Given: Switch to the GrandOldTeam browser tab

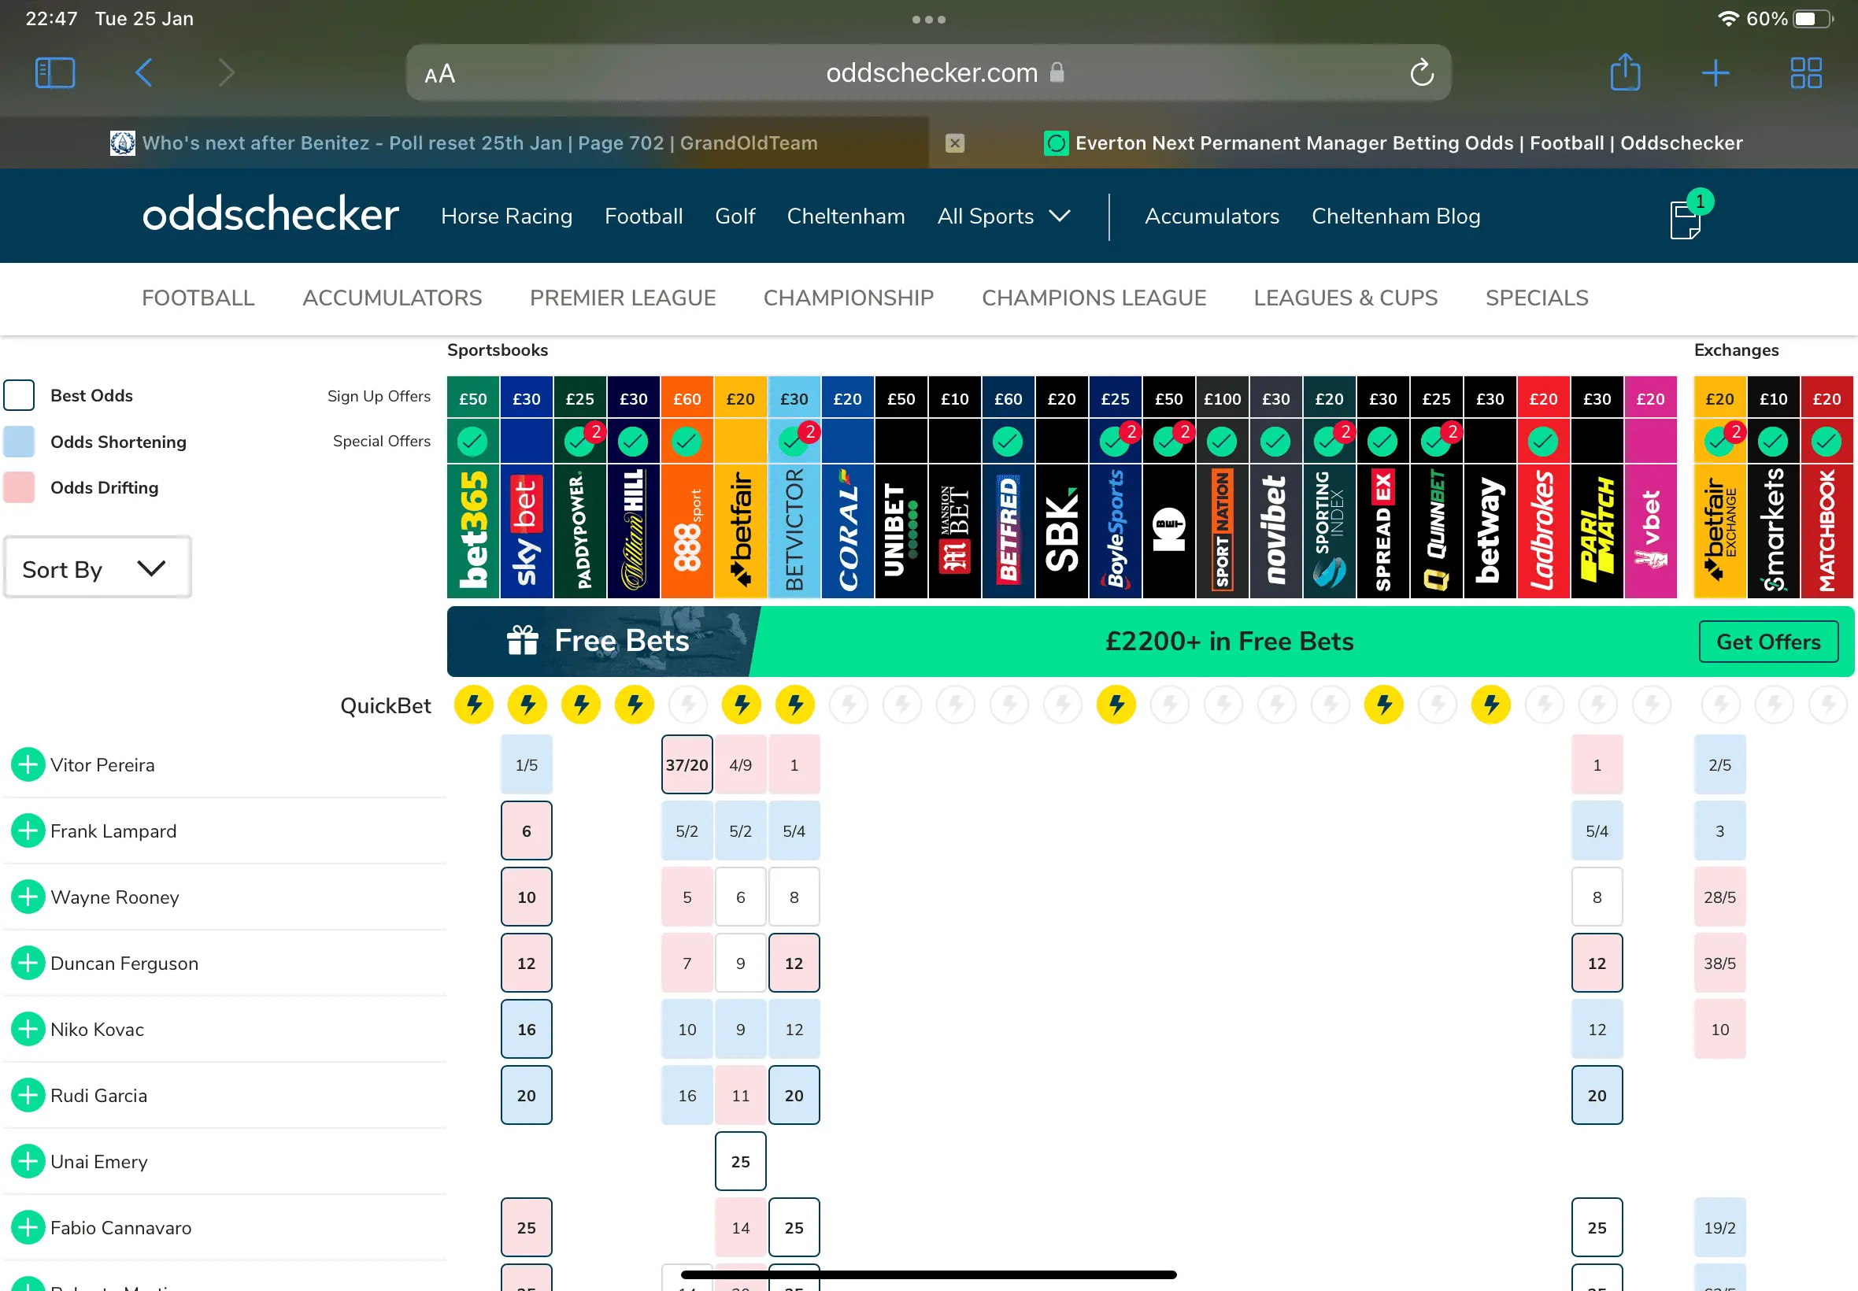Looking at the screenshot, I should pyautogui.click(x=464, y=143).
